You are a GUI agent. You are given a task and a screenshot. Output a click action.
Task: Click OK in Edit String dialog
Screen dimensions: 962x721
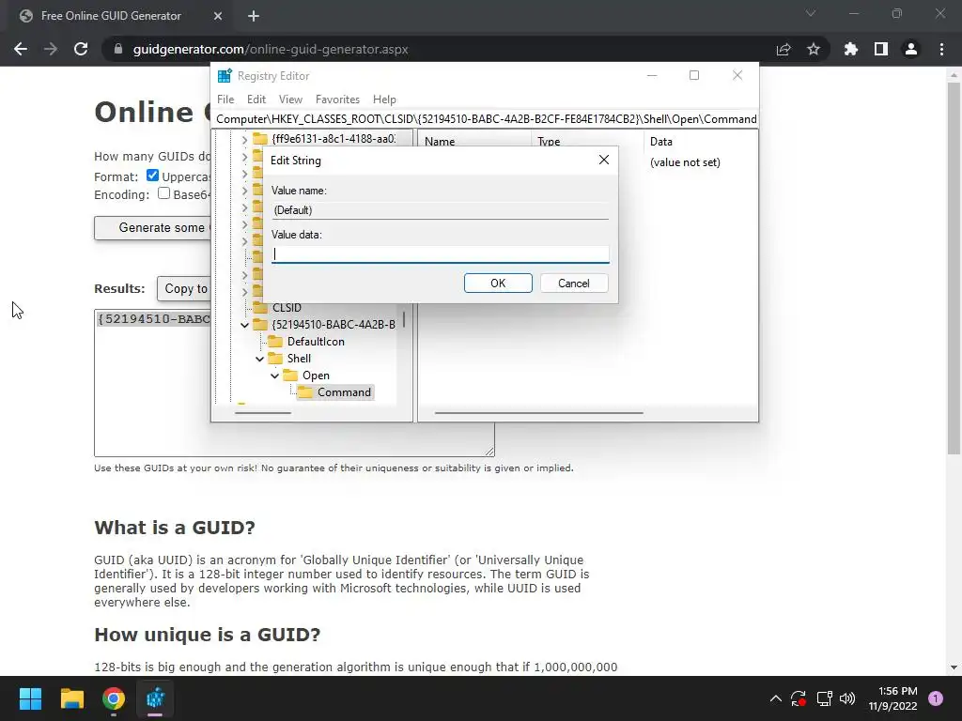click(x=498, y=284)
